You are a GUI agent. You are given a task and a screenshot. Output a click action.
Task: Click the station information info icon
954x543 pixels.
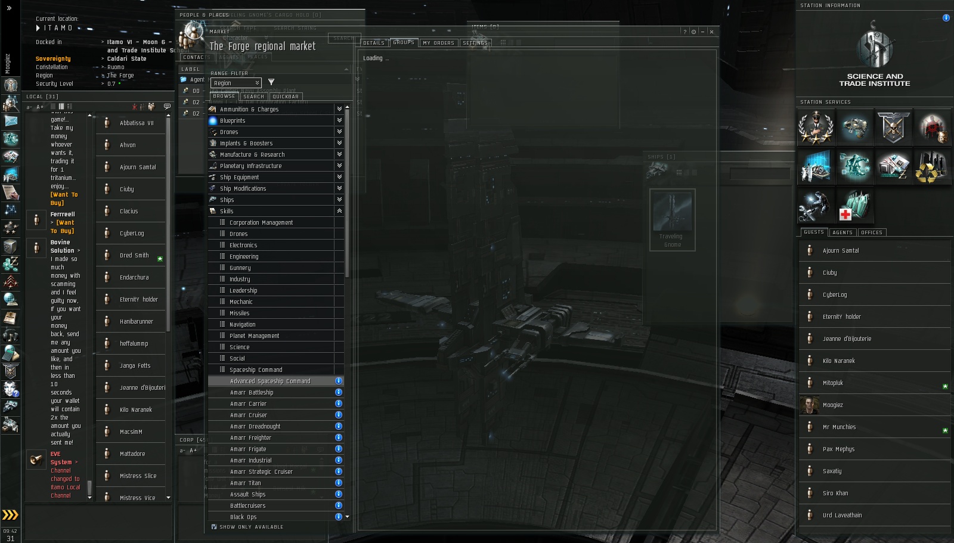(946, 18)
